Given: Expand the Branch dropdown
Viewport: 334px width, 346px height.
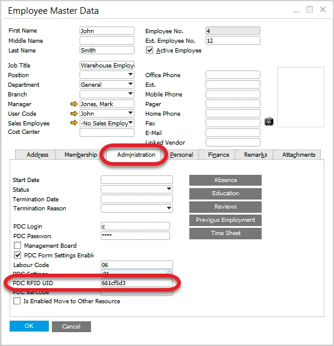Looking at the screenshot, I should click(130, 94).
